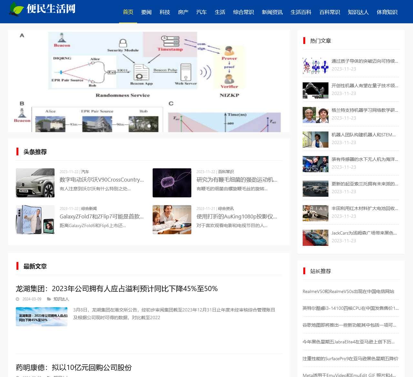Open the Volvo V90 car thumbnail
The image size is (413, 377).
[35, 183]
